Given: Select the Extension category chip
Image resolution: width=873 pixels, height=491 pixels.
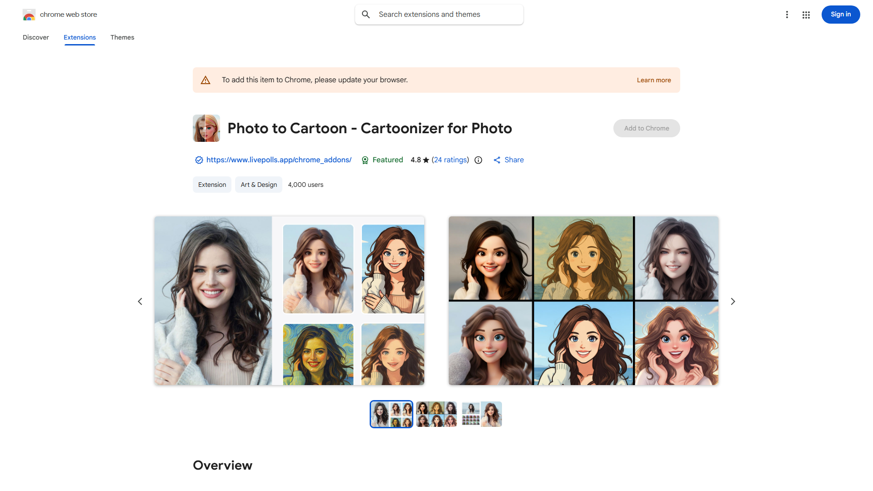Looking at the screenshot, I should pyautogui.click(x=211, y=185).
